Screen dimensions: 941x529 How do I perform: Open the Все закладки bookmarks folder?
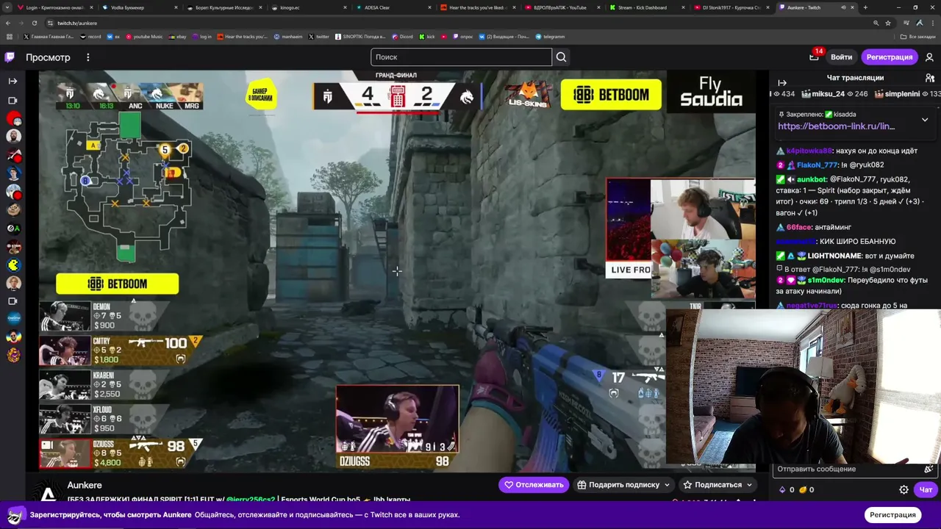pyautogui.click(x=918, y=37)
